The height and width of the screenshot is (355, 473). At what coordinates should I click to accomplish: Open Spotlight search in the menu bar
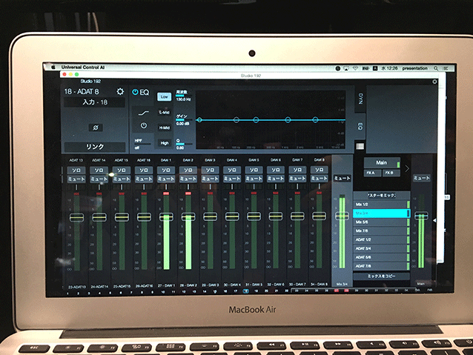pos(436,68)
